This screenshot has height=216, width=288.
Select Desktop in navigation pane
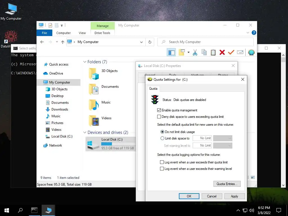pyautogui.click(x=57, y=96)
